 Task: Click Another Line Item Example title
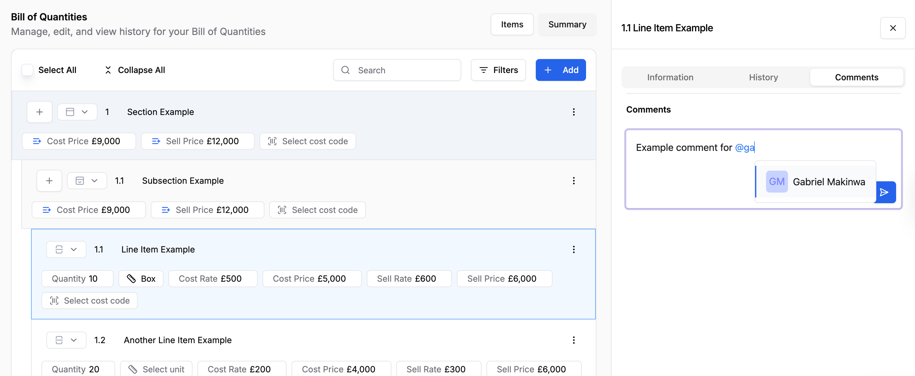point(178,340)
